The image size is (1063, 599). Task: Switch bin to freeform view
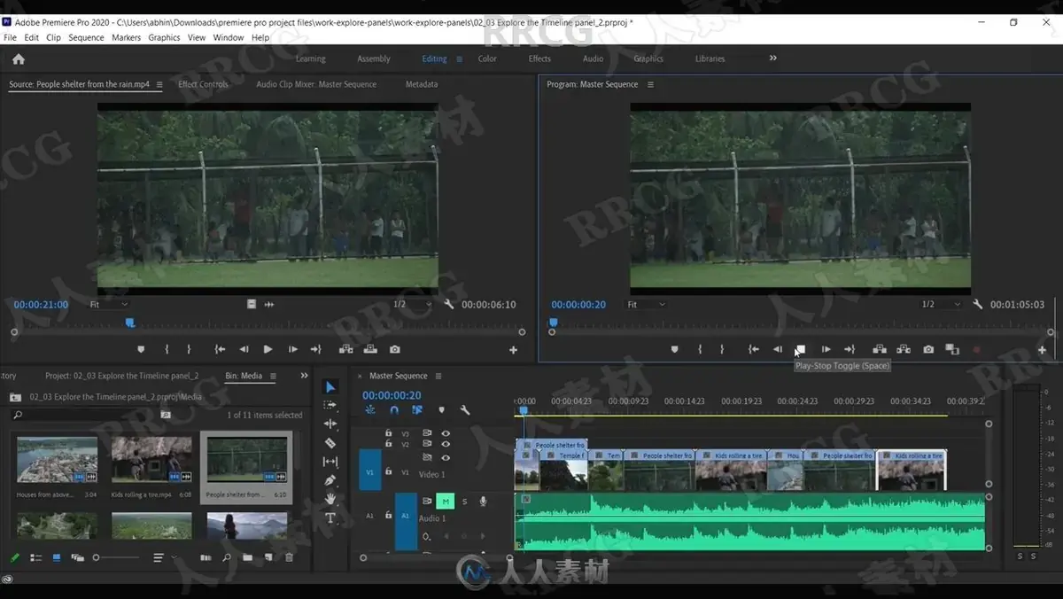pyautogui.click(x=78, y=557)
